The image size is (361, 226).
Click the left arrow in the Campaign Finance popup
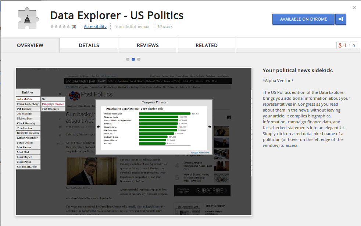99,127
